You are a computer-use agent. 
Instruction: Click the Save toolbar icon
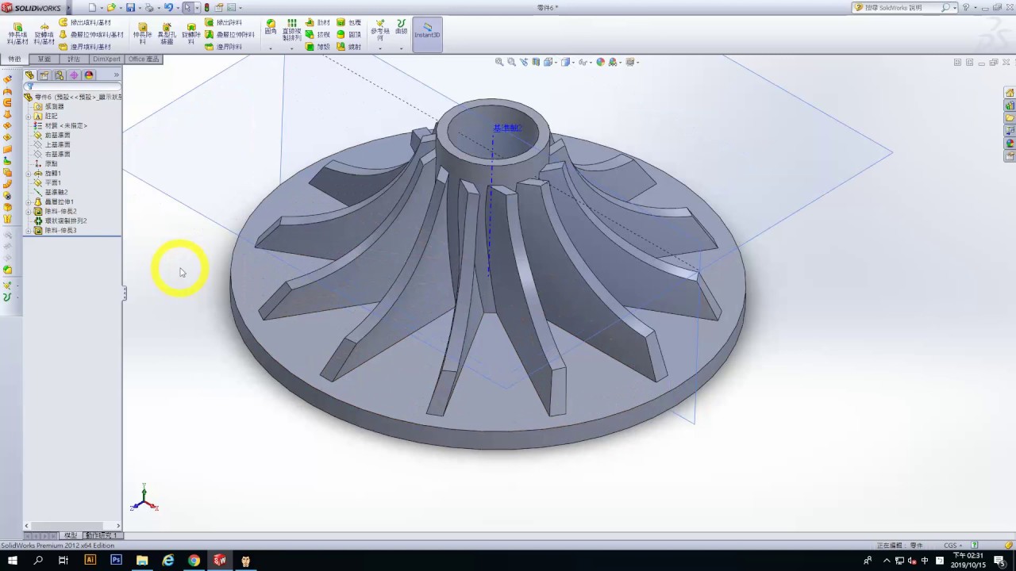point(130,8)
